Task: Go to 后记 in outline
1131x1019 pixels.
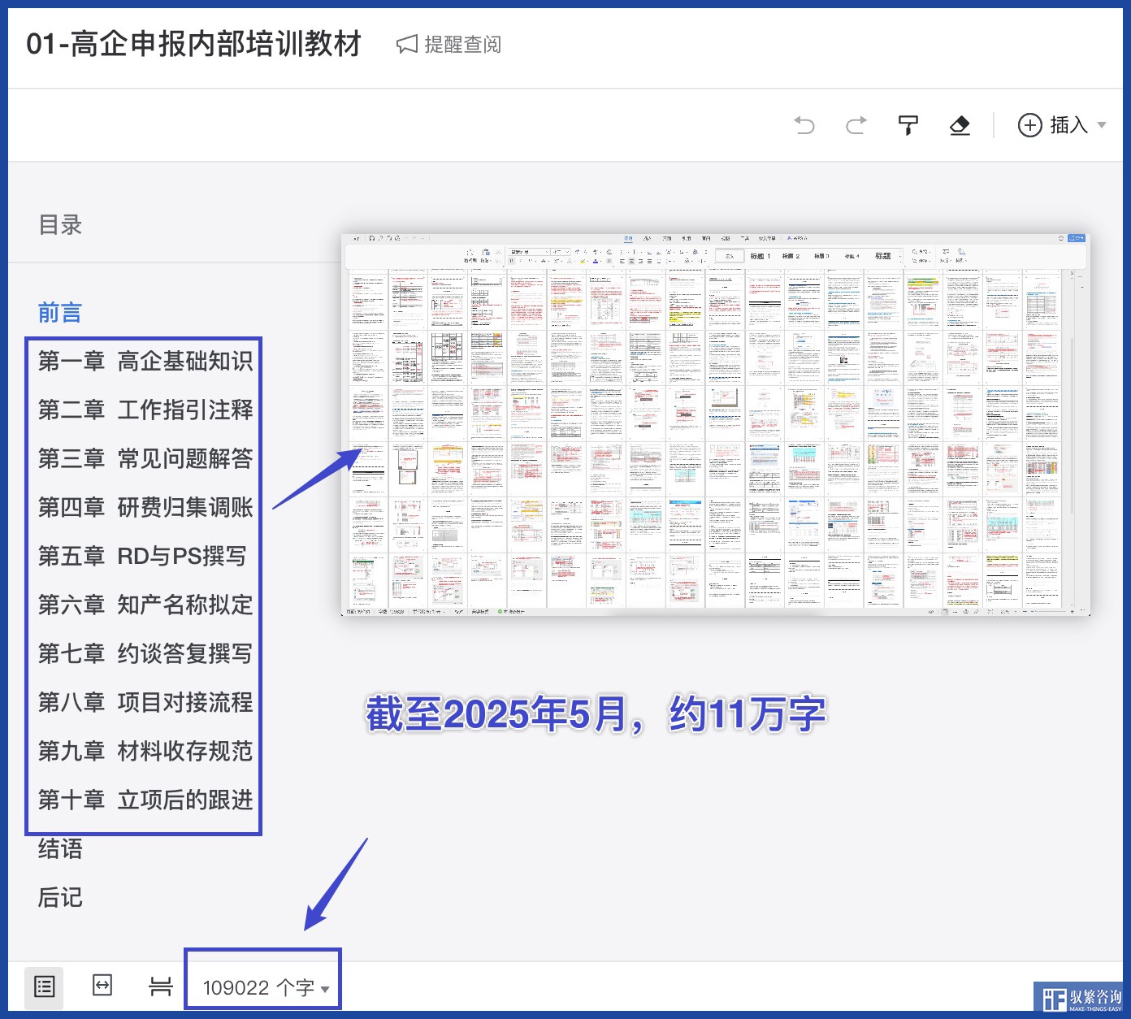Action: [x=60, y=898]
